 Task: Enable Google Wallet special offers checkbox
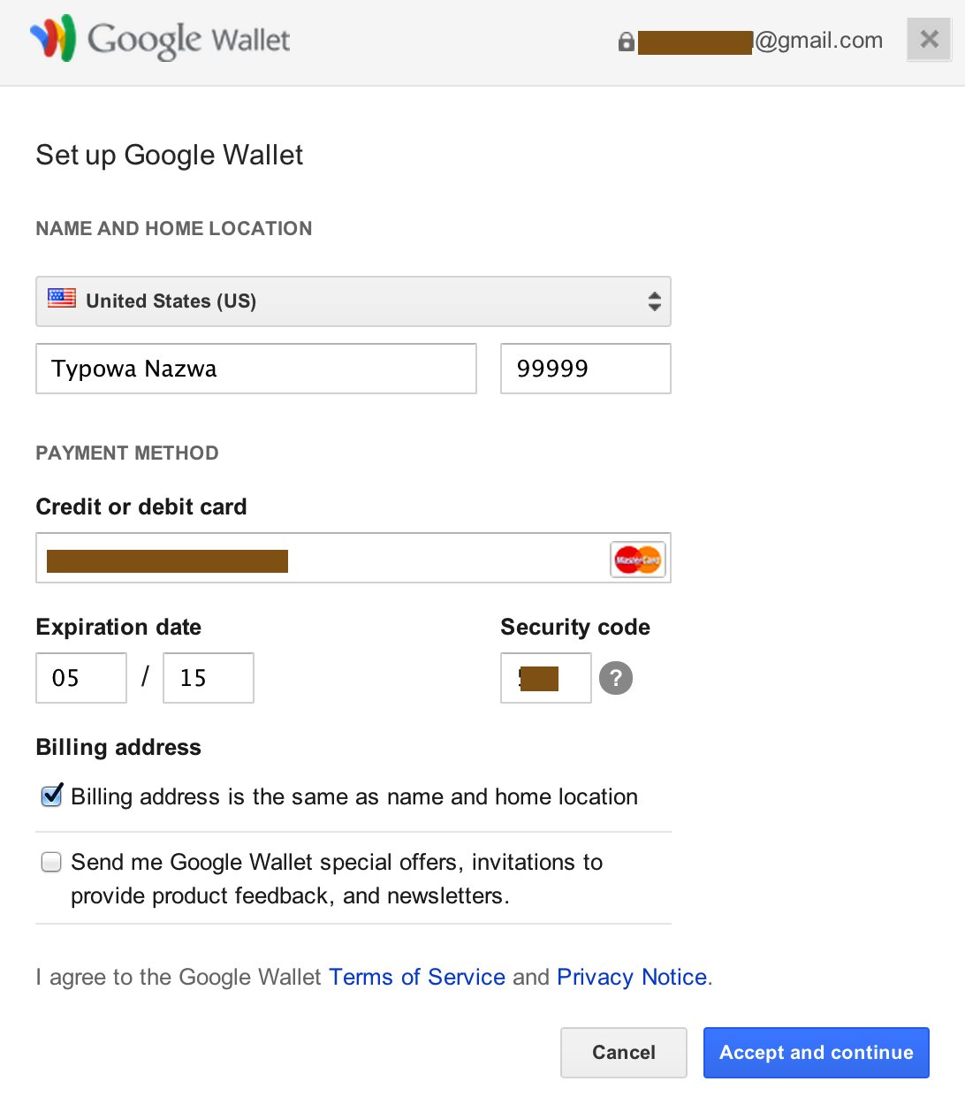52,862
